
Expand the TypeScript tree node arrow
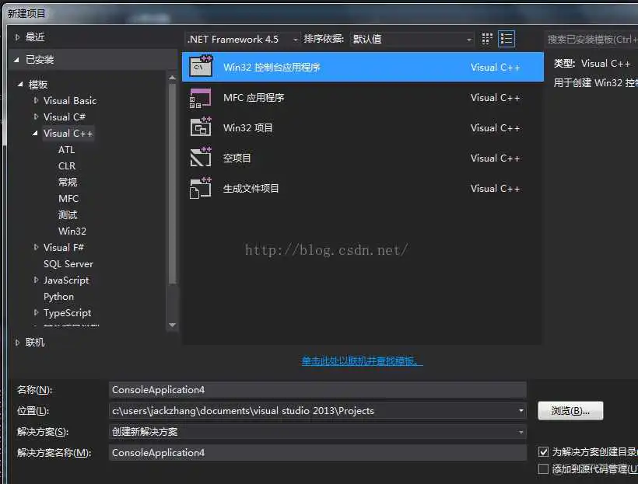37,312
